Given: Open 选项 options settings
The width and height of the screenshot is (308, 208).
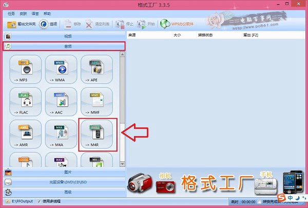Looking at the screenshot, I should pos(48,24).
